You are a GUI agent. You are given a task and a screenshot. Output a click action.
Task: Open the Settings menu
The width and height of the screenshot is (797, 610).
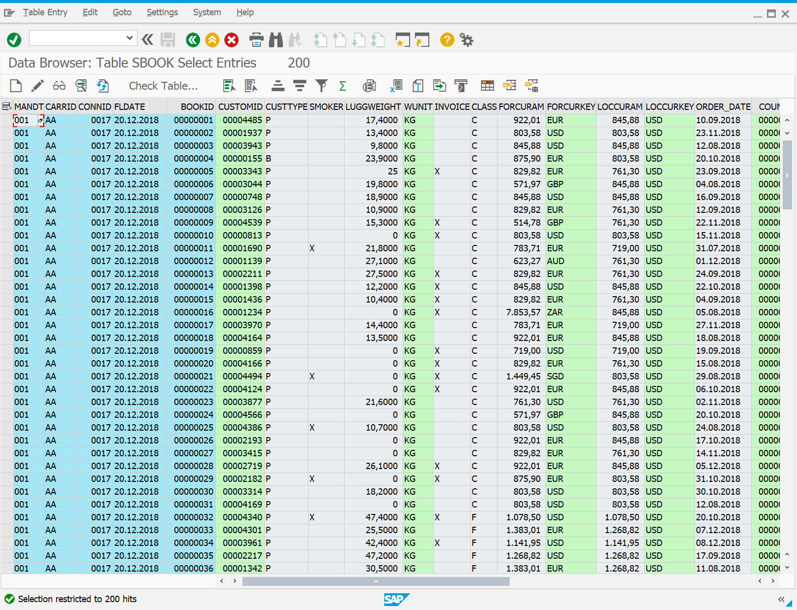[162, 12]
